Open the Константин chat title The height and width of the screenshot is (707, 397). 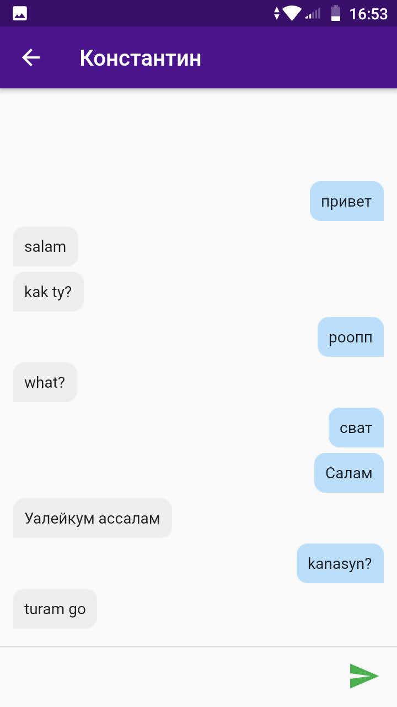[141, 57]
